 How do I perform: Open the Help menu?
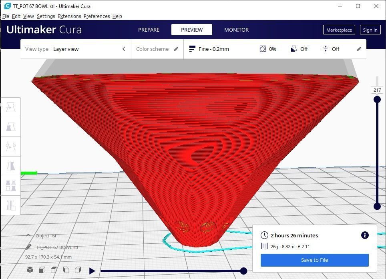117,16
